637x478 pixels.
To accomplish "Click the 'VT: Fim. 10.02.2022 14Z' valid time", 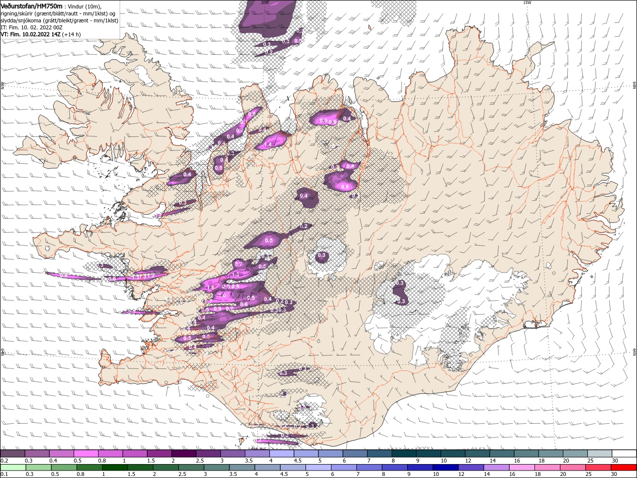I will [31, 34].
